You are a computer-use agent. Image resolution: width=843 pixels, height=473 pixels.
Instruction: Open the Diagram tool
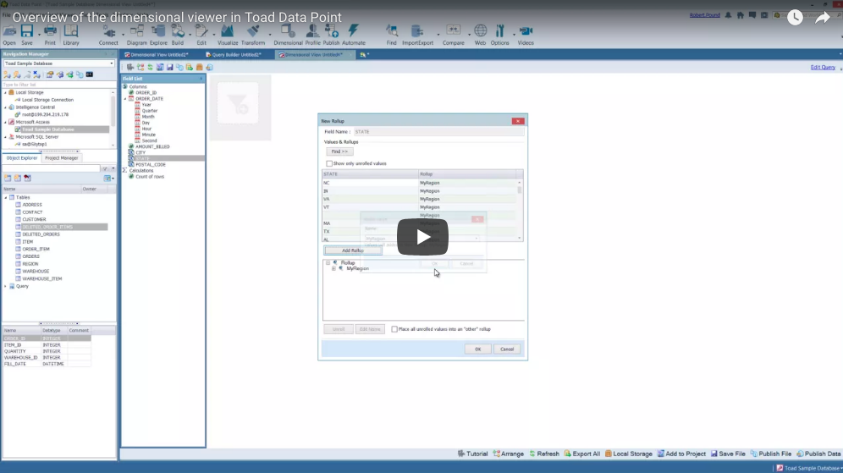pyautogui.click(x=136, y=34)
